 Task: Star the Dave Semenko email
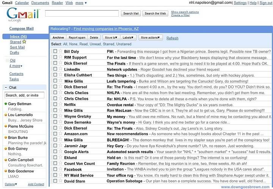click(x=60, y=122)
